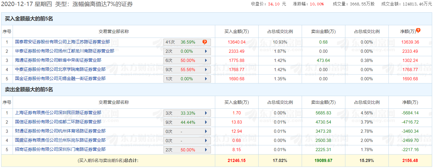Click question mark icon beside 净额(万) header
433x168 pixels.
pyautogui.click(x=418, y=30)
